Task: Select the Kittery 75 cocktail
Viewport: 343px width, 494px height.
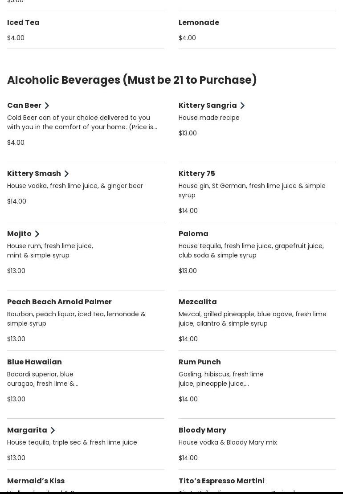Action: click(257, 192)
